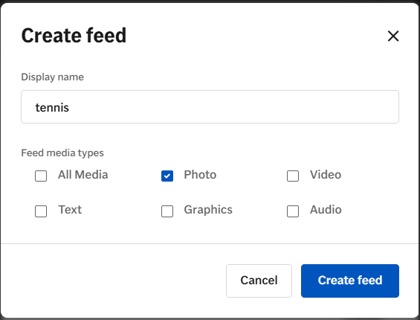
Task: Turn on the Audio checkbox
Action: pyautogui.click(x=293, y=211)
